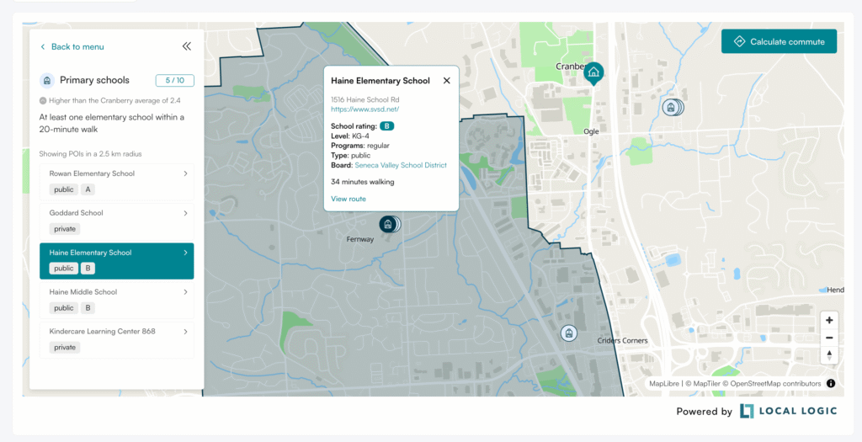The height and width of the screenshot is (442, 862).
Task: Click MapTiler attribution link
Action: (x=703, y=384)
